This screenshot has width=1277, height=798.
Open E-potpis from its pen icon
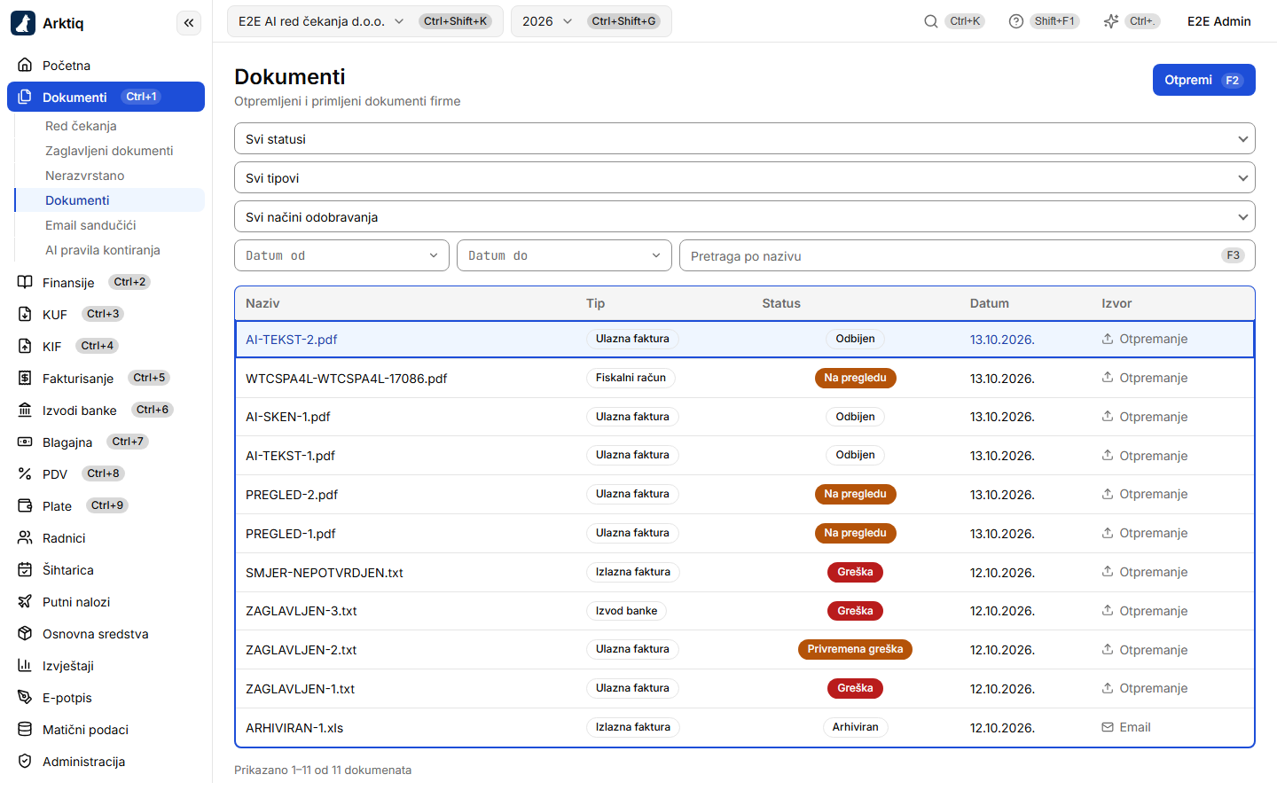click(x=25, y=697)
